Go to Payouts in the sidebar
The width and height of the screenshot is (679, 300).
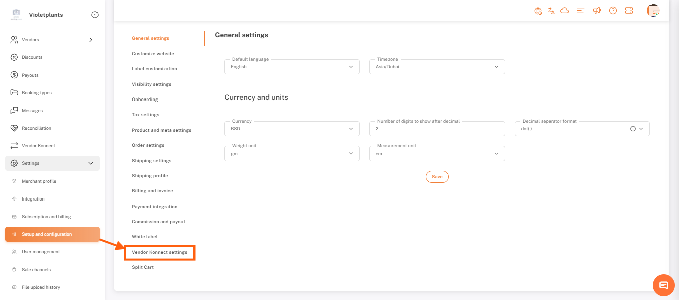(x=30, y=75)
